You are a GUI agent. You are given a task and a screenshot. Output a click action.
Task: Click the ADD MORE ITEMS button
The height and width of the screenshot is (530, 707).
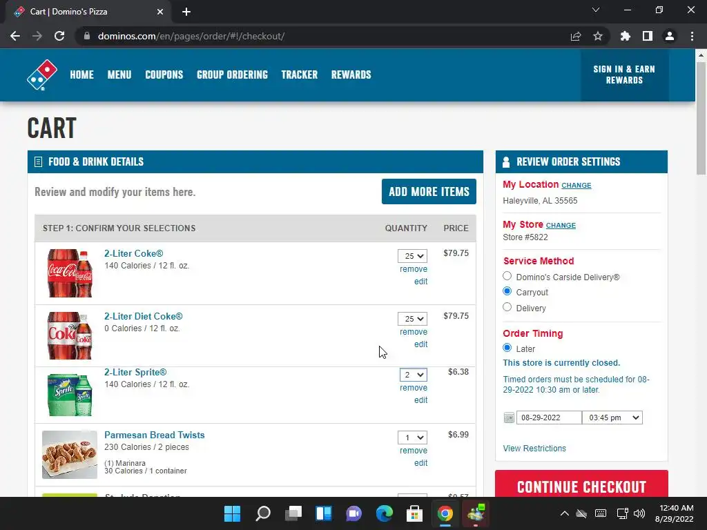[x=429, y=192]
